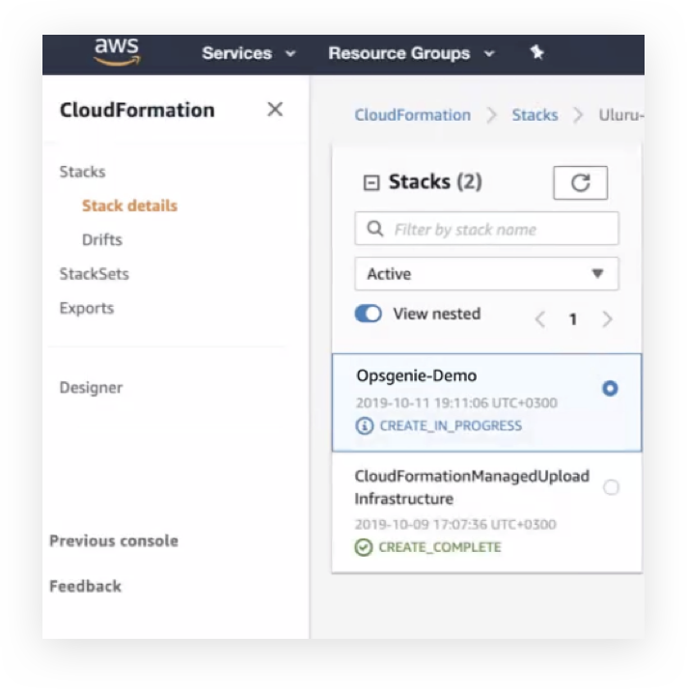Open StackSets from the sidebar
Screen dimensions: 687x689
(94, 274)
